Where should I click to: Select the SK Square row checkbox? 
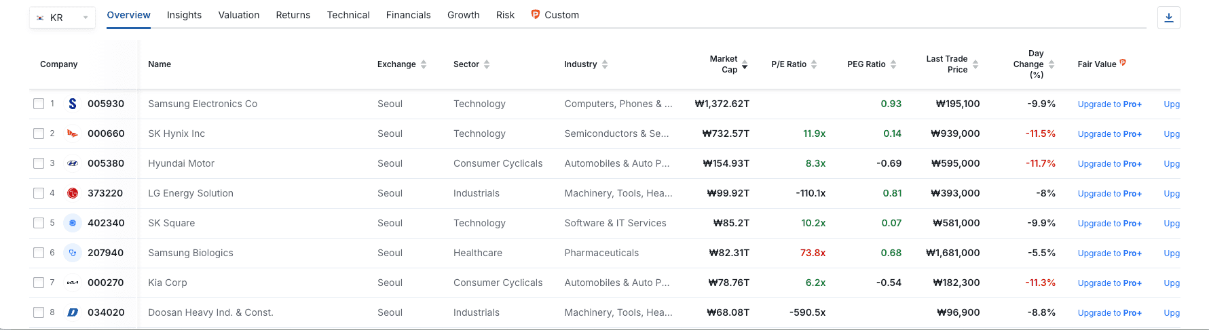39,223
